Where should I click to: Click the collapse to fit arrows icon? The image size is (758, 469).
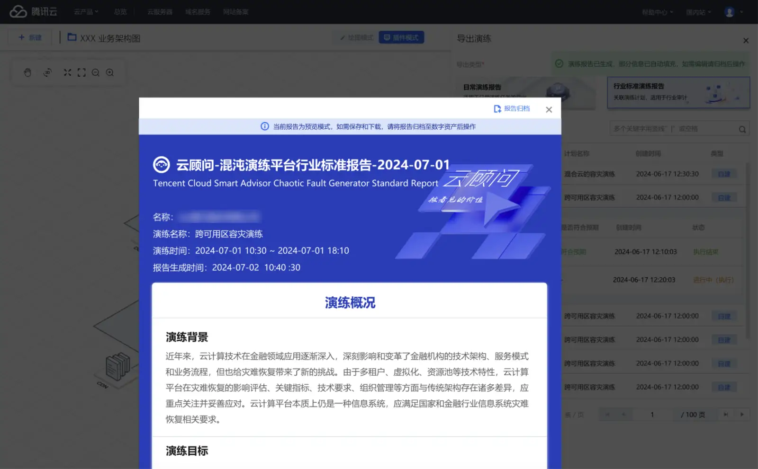[x=67, y=72]
